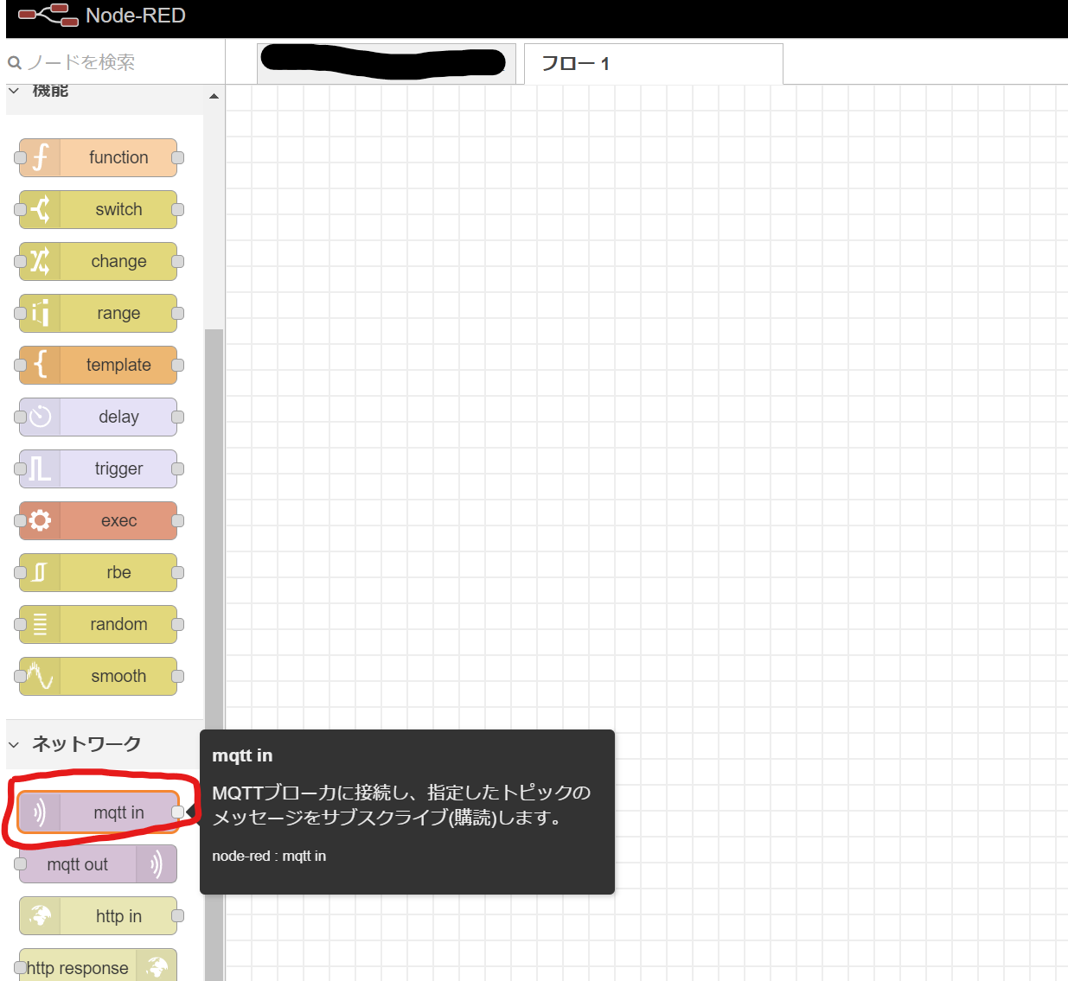Click the switch node input port
This screenshot has height=981, width=1068.
(x=20, y=209)
